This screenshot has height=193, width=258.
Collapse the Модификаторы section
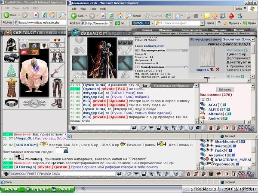pyautogui.click(x=136, y=67)
